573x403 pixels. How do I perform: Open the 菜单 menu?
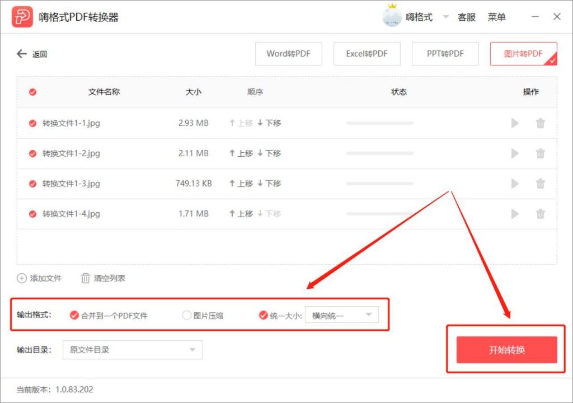pos(497,16)
